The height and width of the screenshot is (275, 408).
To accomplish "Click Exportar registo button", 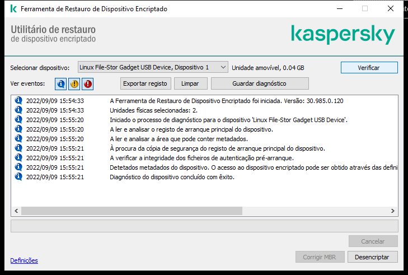I will [x=146, y=83].
